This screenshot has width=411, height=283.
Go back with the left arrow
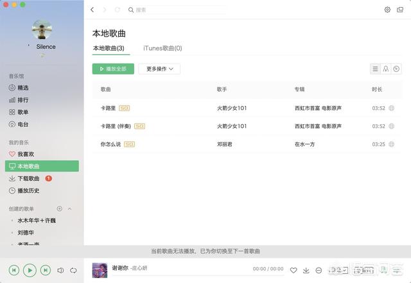tap(92, 10)
